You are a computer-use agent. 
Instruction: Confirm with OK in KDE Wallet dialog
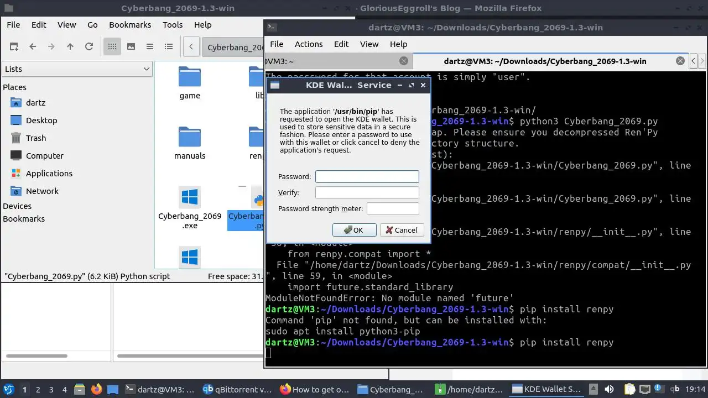355,230
